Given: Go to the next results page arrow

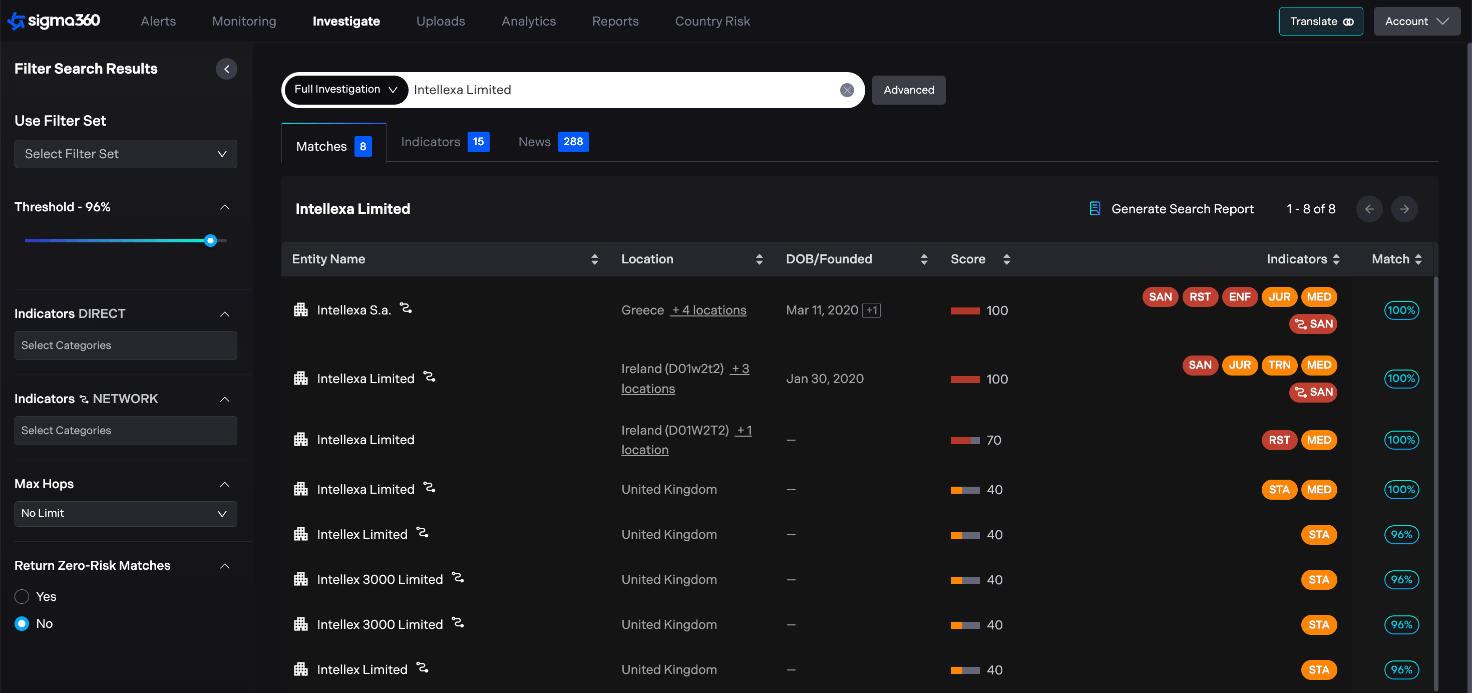Looking at the screenshot, I should (x=1403, y=209).
